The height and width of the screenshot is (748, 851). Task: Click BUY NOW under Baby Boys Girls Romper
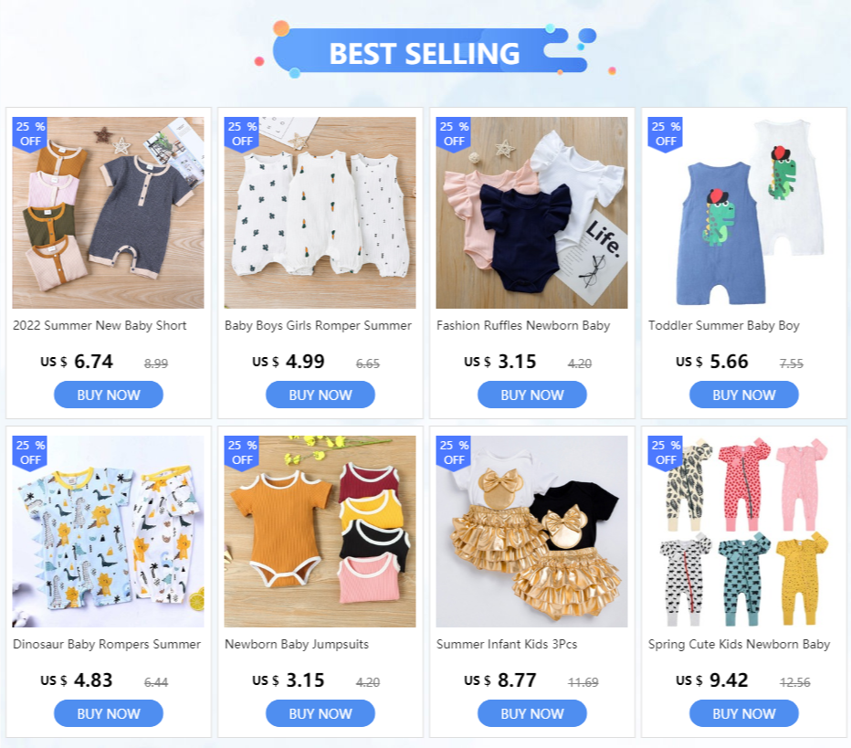pyautogui.click(x=320, y=395)
